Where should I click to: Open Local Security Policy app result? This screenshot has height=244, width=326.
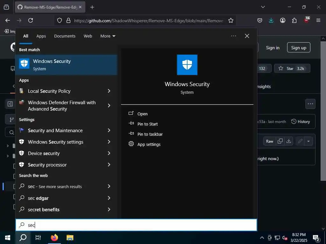pyautogui.click(x=49, y=91)
